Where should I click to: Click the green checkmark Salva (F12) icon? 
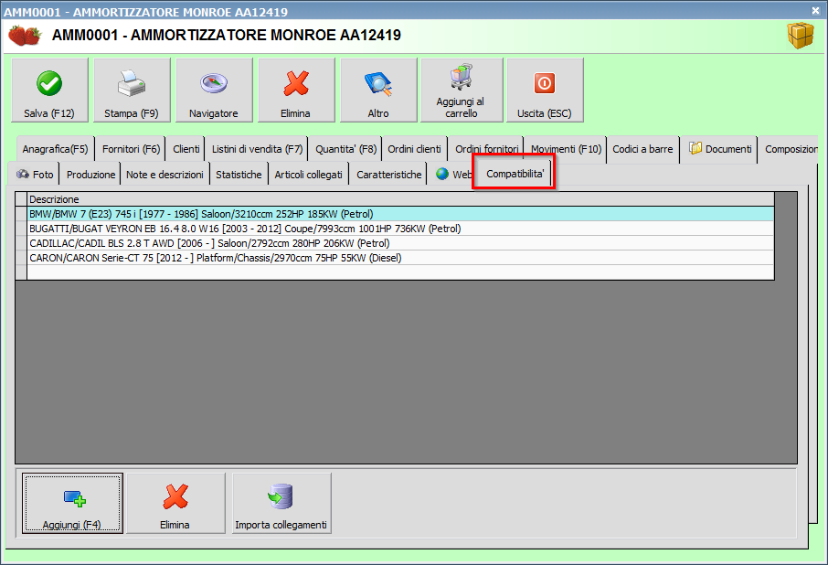click(49, 83)
